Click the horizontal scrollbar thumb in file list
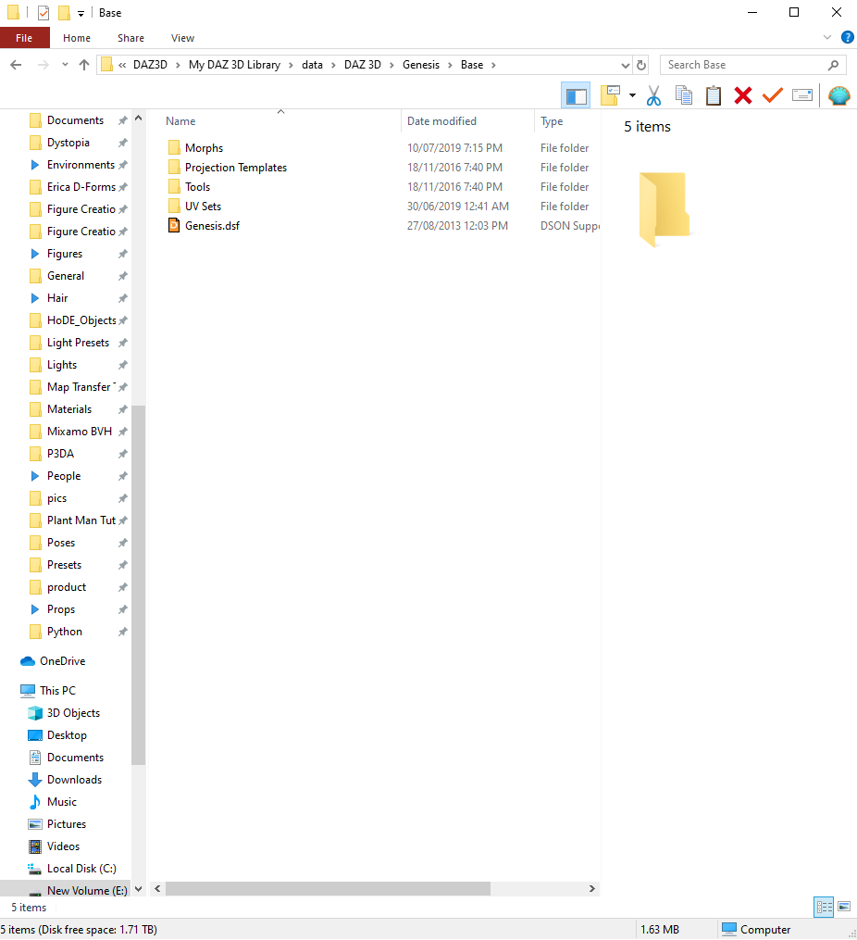This screenshot has height=940, width=857. click(x=329, y=888)
